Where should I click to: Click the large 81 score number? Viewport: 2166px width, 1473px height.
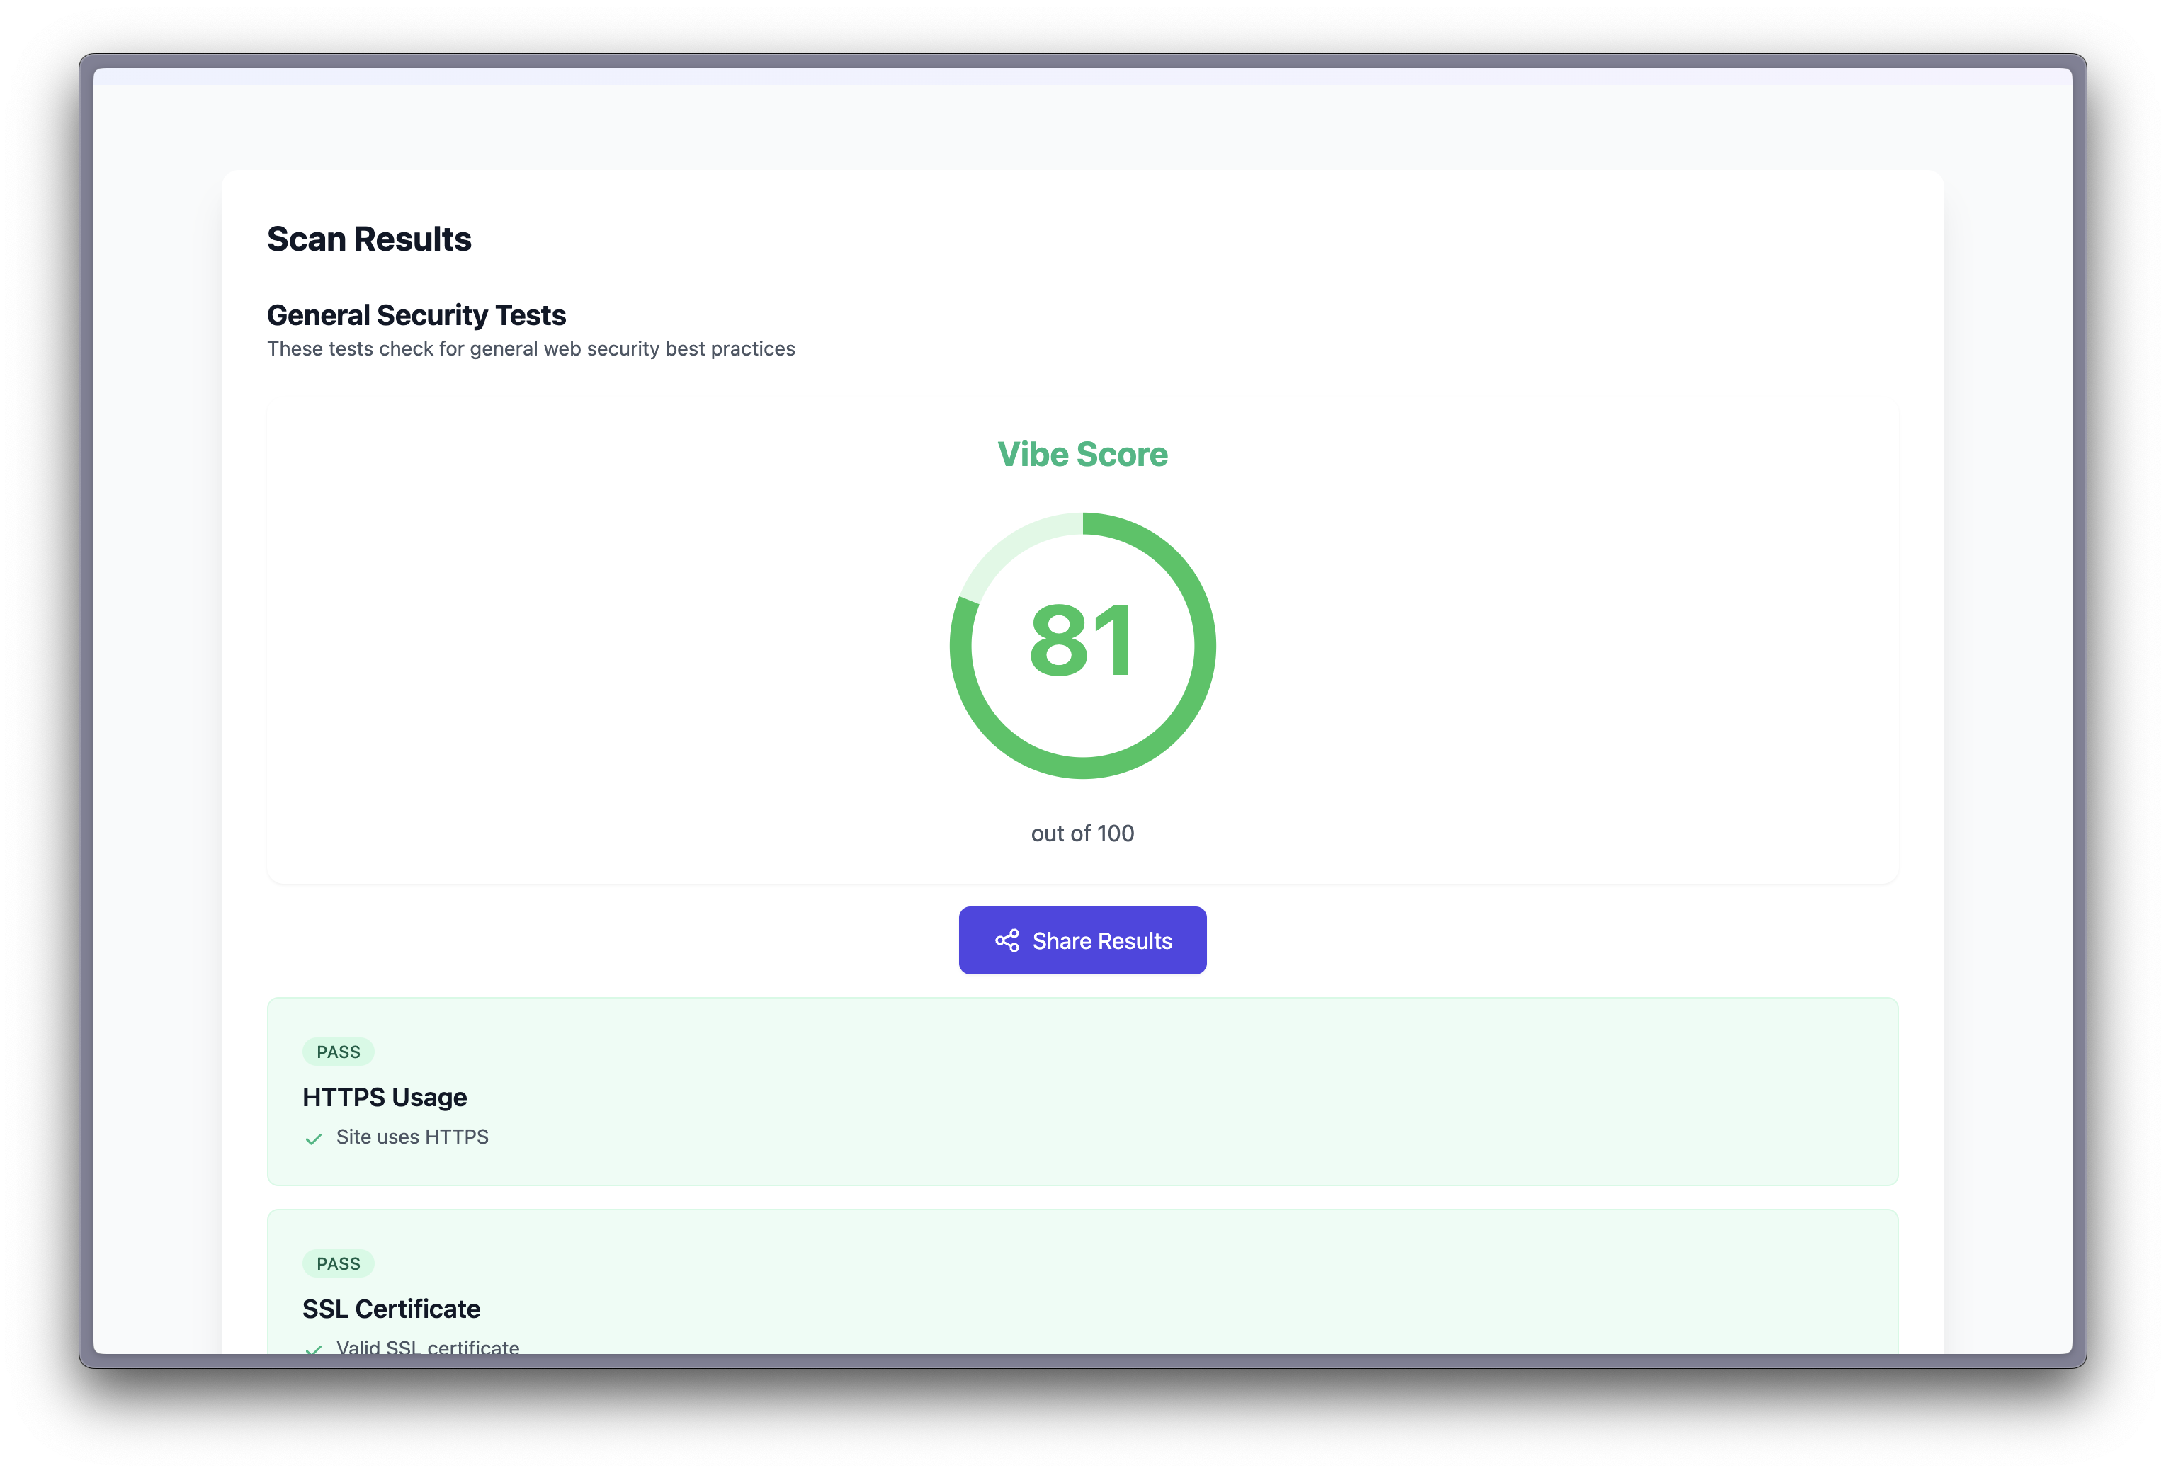coord(1082,642)
